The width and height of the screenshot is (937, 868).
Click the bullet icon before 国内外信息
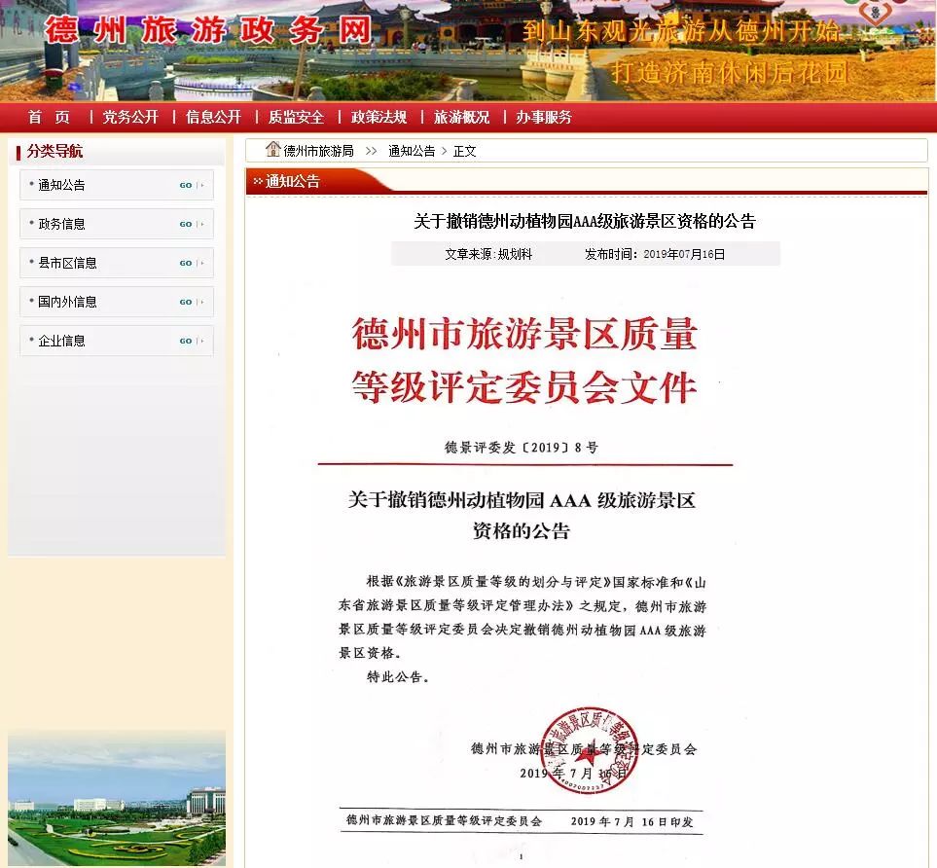click(x=29, y=302)
